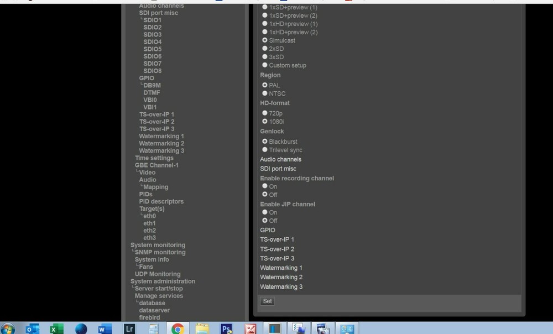This screenshot has height=334, width=553.
Task: Select the eth0 tree item under Target(s)
Action: [149, 216]
